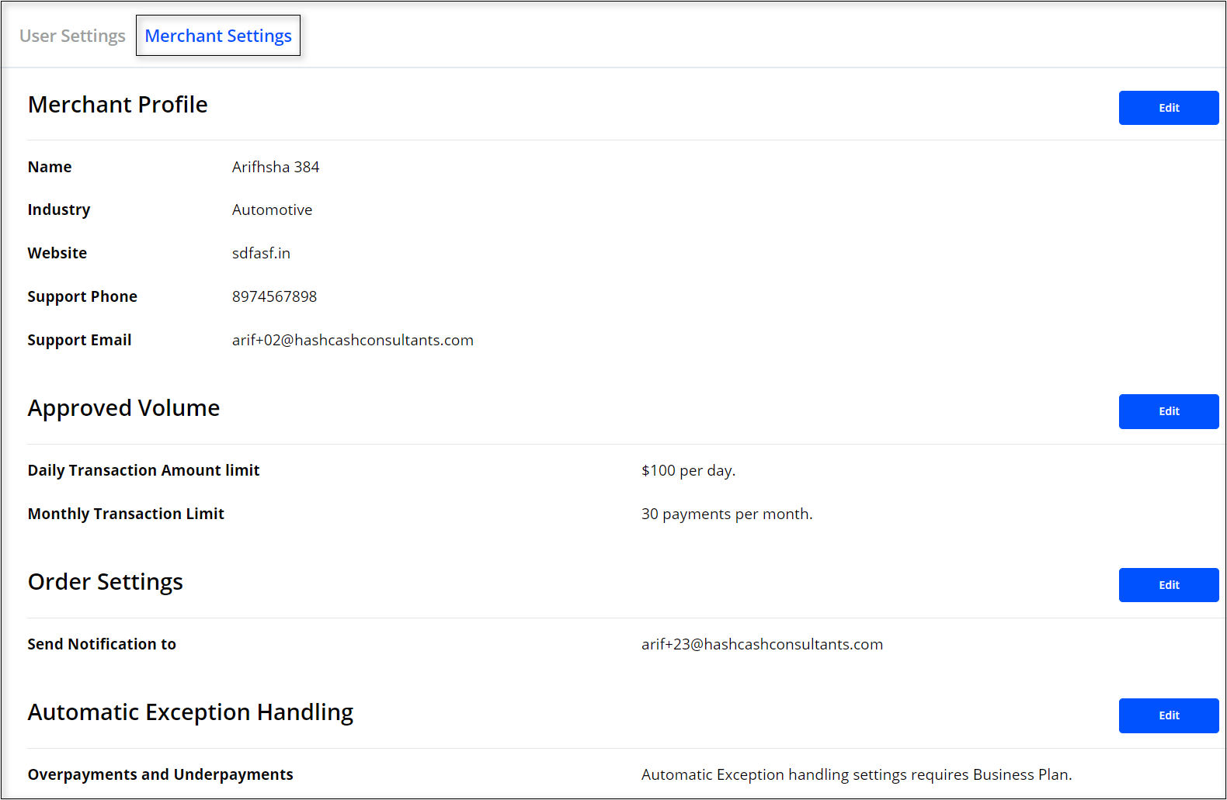Screen dimensions: 1227x800
Task: Click the Daily Transaction Amount limit label
Action: [x=144, y=471]
